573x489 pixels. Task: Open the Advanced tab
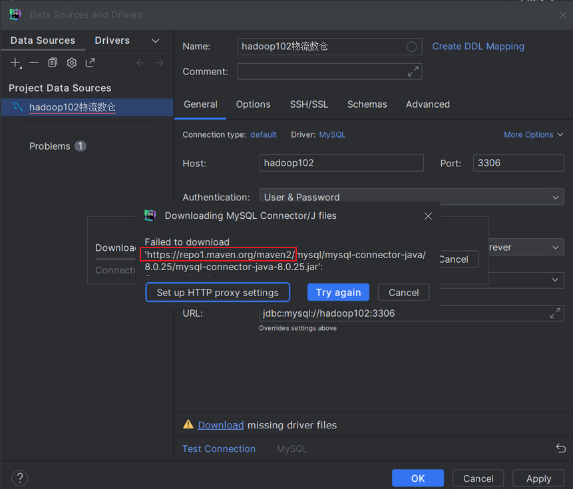427,104
